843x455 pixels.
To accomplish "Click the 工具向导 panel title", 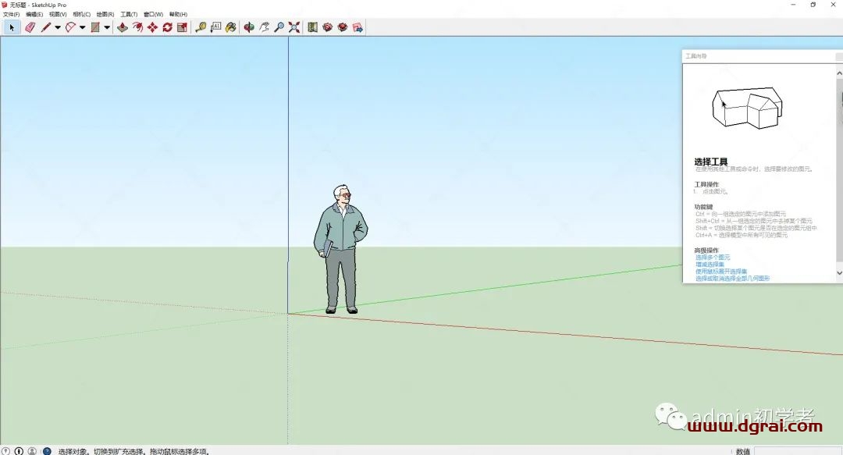I will tap(695, 56).
